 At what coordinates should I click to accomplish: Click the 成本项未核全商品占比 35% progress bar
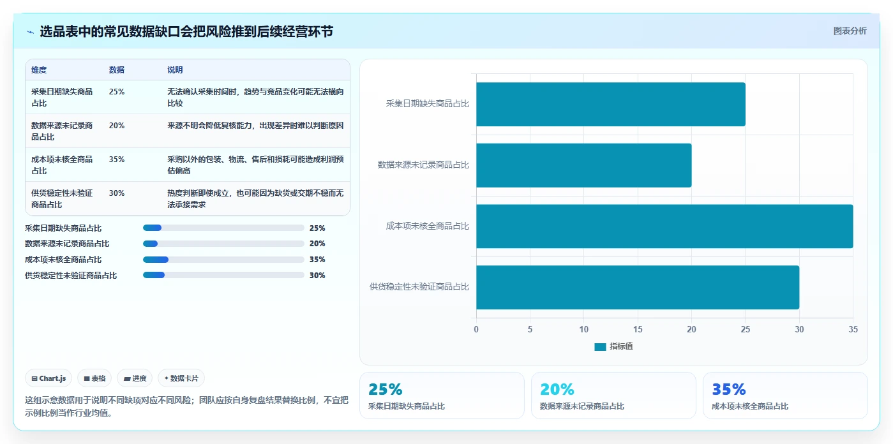point(223,260)
